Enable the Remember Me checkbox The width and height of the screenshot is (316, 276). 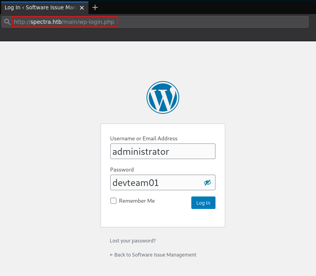113,201
